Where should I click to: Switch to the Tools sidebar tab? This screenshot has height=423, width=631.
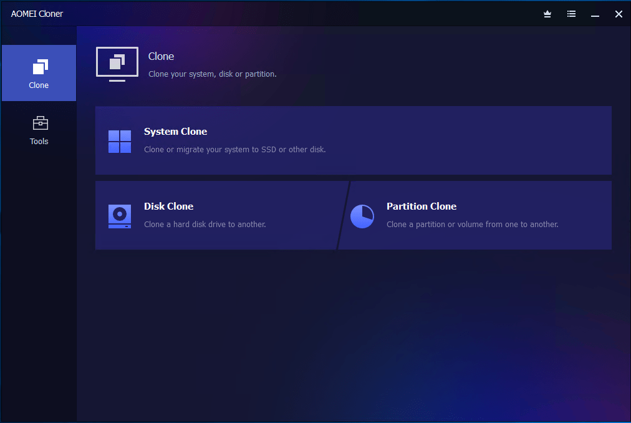(x=39, y=130)
